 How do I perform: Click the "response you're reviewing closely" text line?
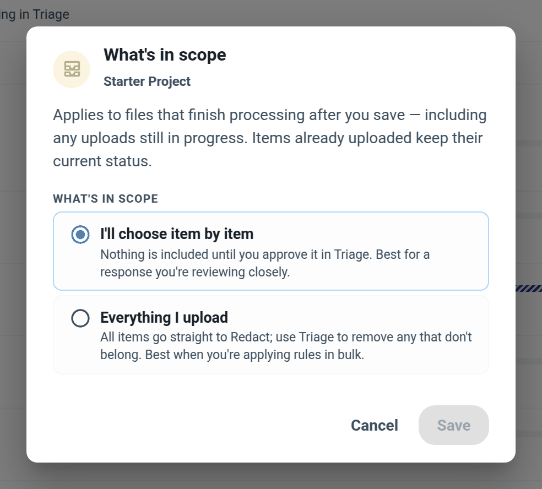[x=195, y=272]
